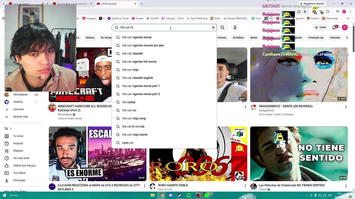Open the IShowSpeed subscription channel
The height and width of the screenshot is (199, 355).
pos(21,95)
